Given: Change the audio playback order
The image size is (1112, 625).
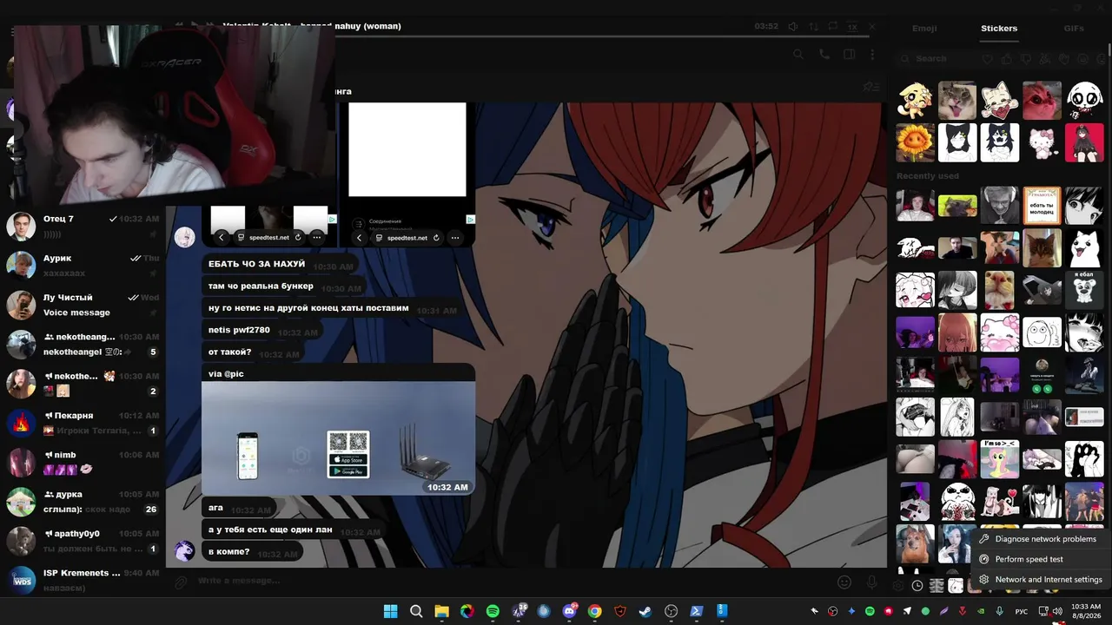Looking at the screenshot, I should click(813, 26).
